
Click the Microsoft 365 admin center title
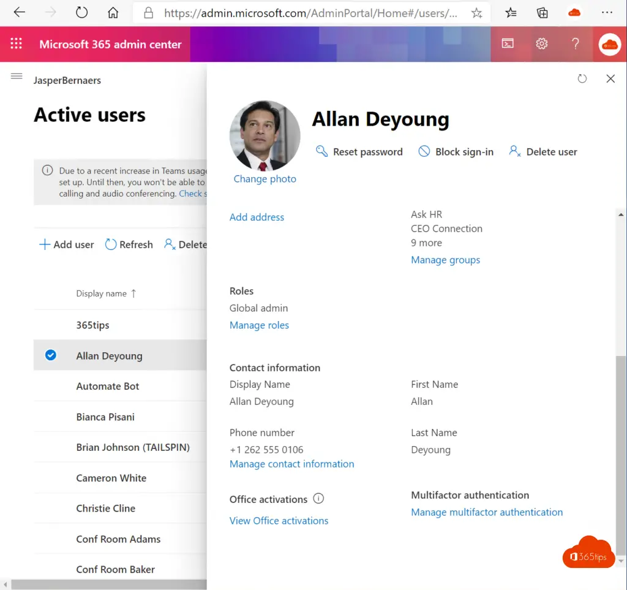tap(110, 44)
